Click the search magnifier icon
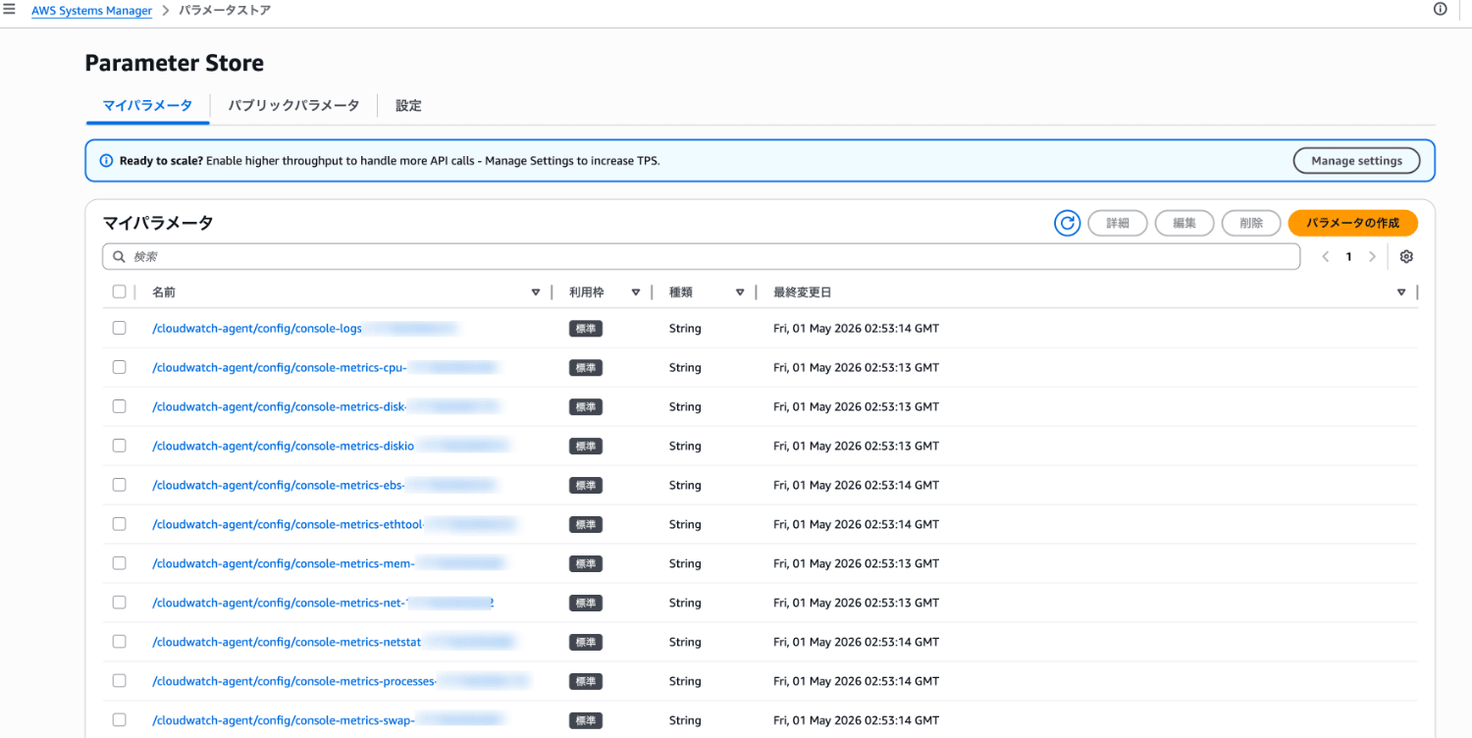Image resolution: width=1472 pixels, height=738 pixels. coord(119,256)
